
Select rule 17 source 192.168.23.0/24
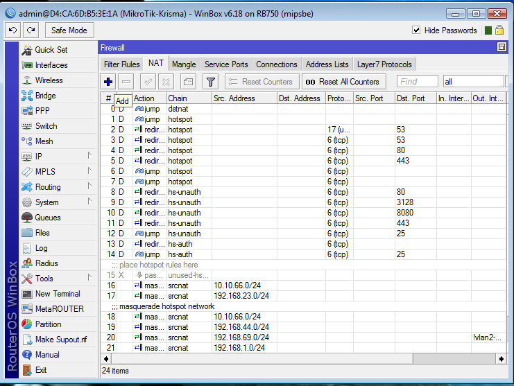tap(303, 296)
